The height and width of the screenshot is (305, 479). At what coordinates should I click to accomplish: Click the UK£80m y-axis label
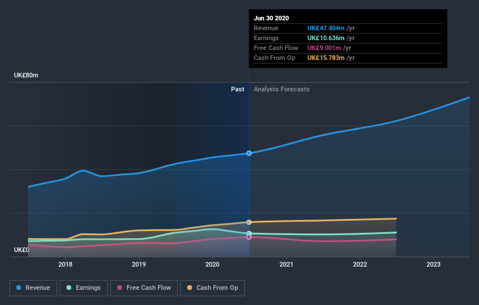(26, 75)
